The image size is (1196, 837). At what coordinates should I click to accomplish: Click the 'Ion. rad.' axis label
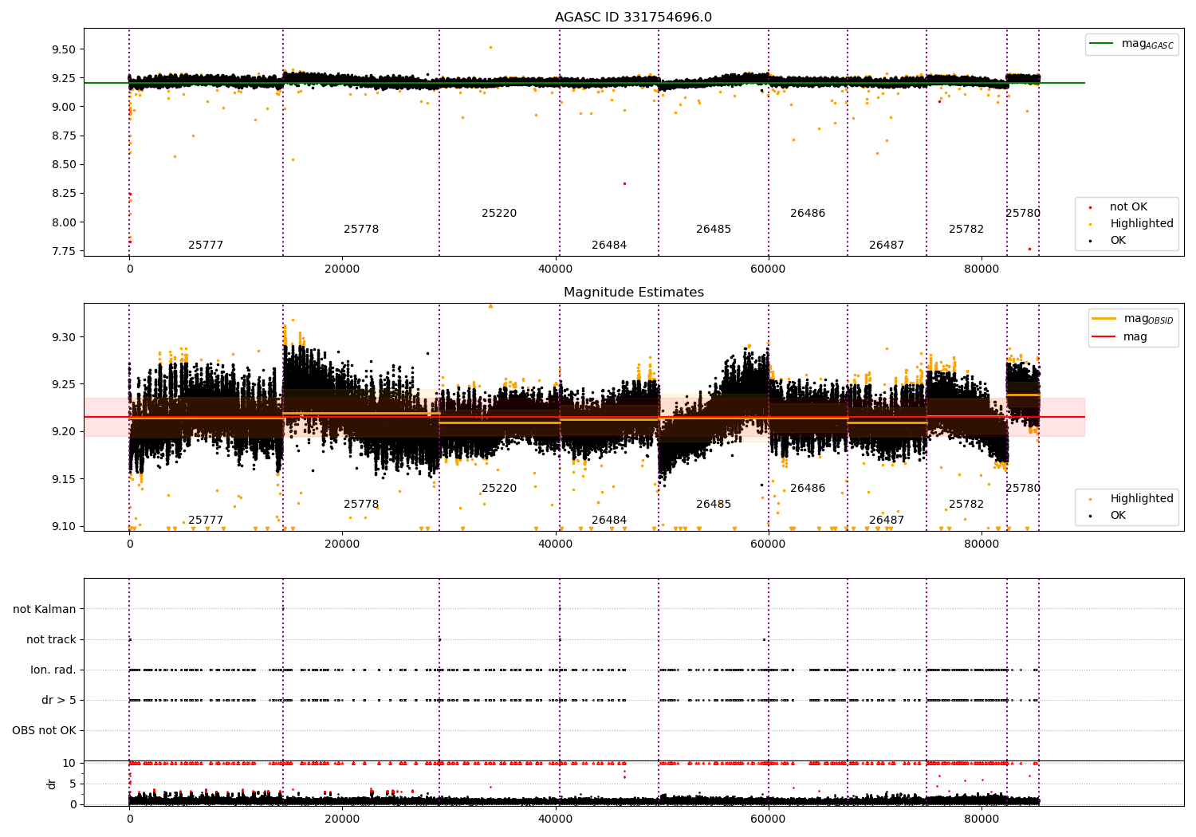point(53,670)
